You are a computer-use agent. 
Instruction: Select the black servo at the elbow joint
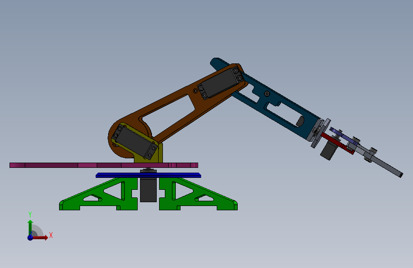221,82
